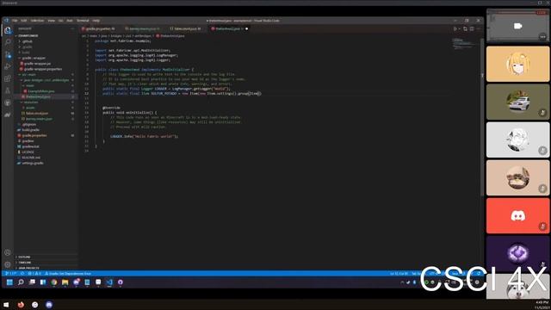
Task: Open the Search view in activity bar
Action: click(x=8, y=42)
